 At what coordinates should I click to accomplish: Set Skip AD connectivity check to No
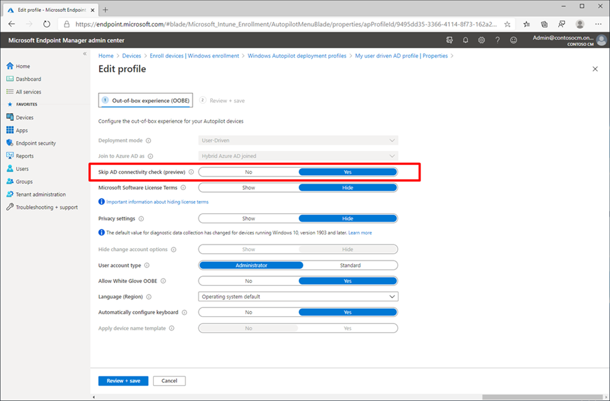click(248, 172)
